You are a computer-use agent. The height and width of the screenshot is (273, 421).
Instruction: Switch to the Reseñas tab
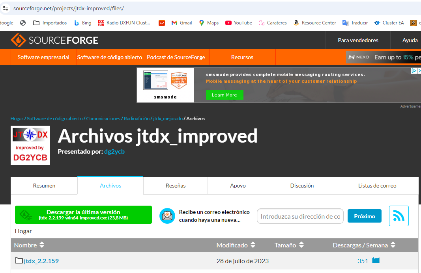pyautogui.click(x=176, y=186)
